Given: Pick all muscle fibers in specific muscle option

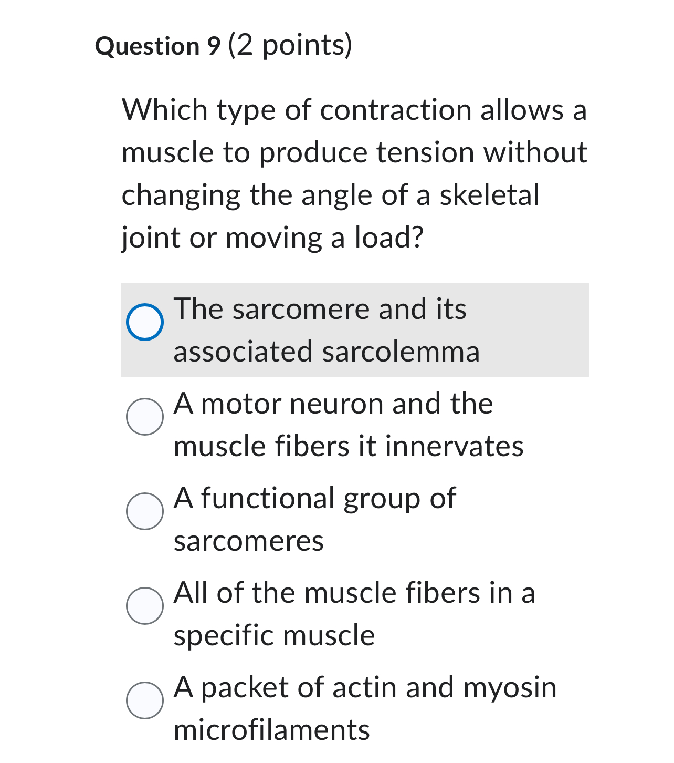Looking at the screenshot, I should tap(354, 614).
